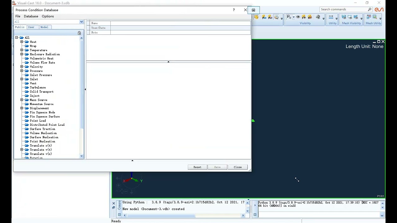Image resolution: width=397 pixels, height=223 pixels.
Task: Click the ESI logo at top right
Action: pyautogui.click(x=379, y=10)
